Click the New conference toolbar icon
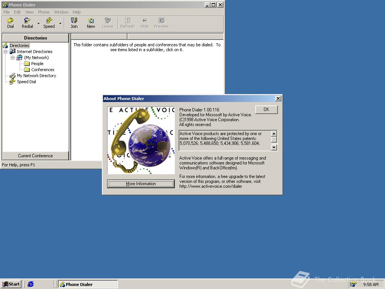Screen dimensions: 385x289 point(91,23)
